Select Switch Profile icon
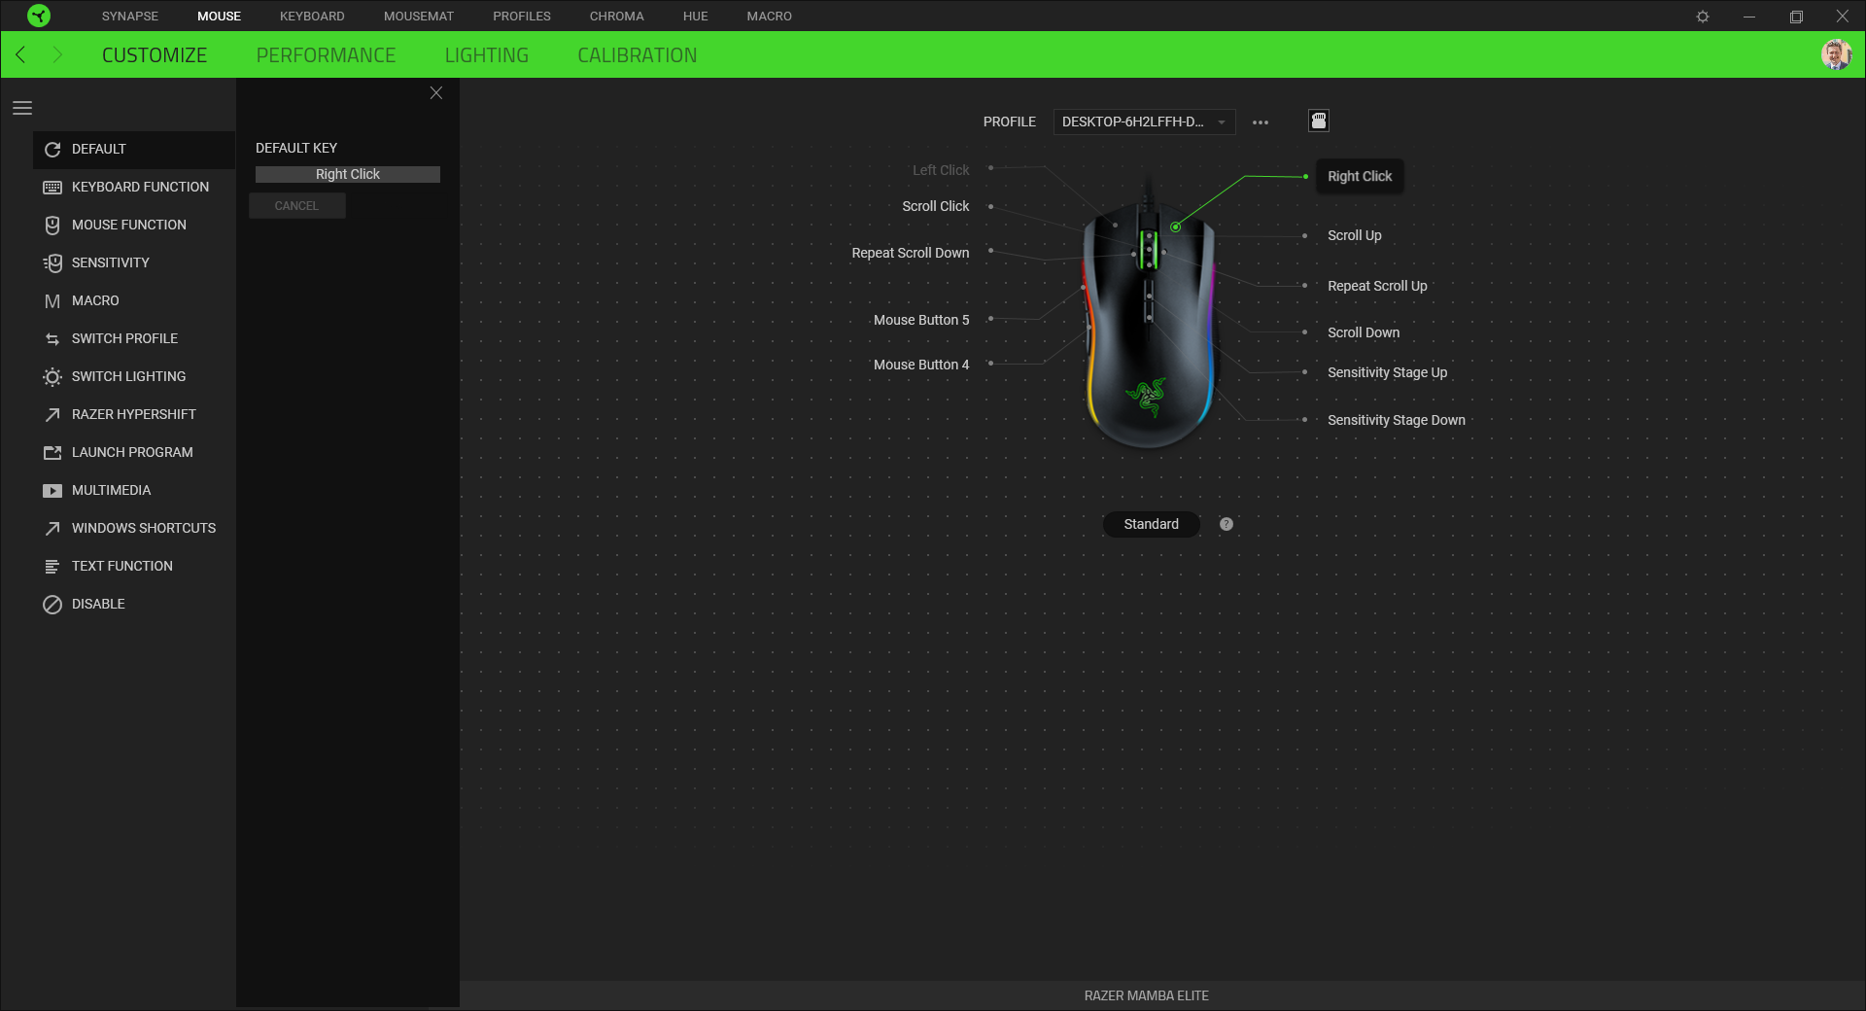The image size is (1866, 1011). pos(52,339)
